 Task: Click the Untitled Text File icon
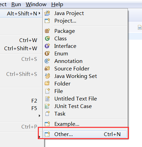(47, 98)
